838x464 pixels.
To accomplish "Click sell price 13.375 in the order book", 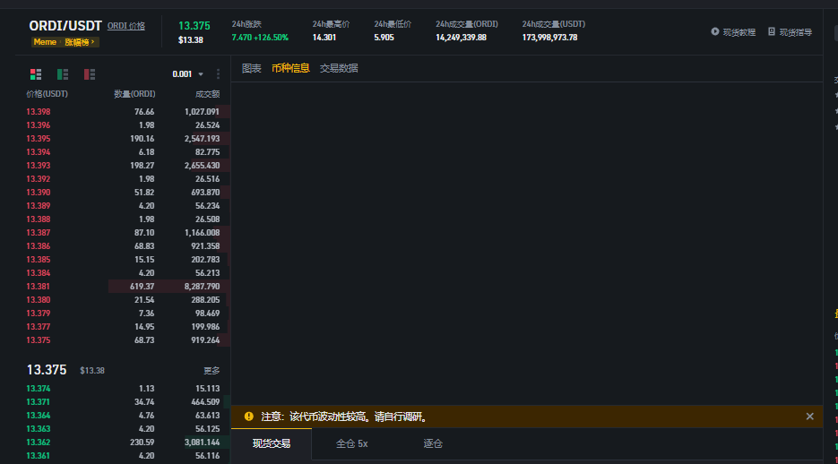I will click(x=39, y=340).
